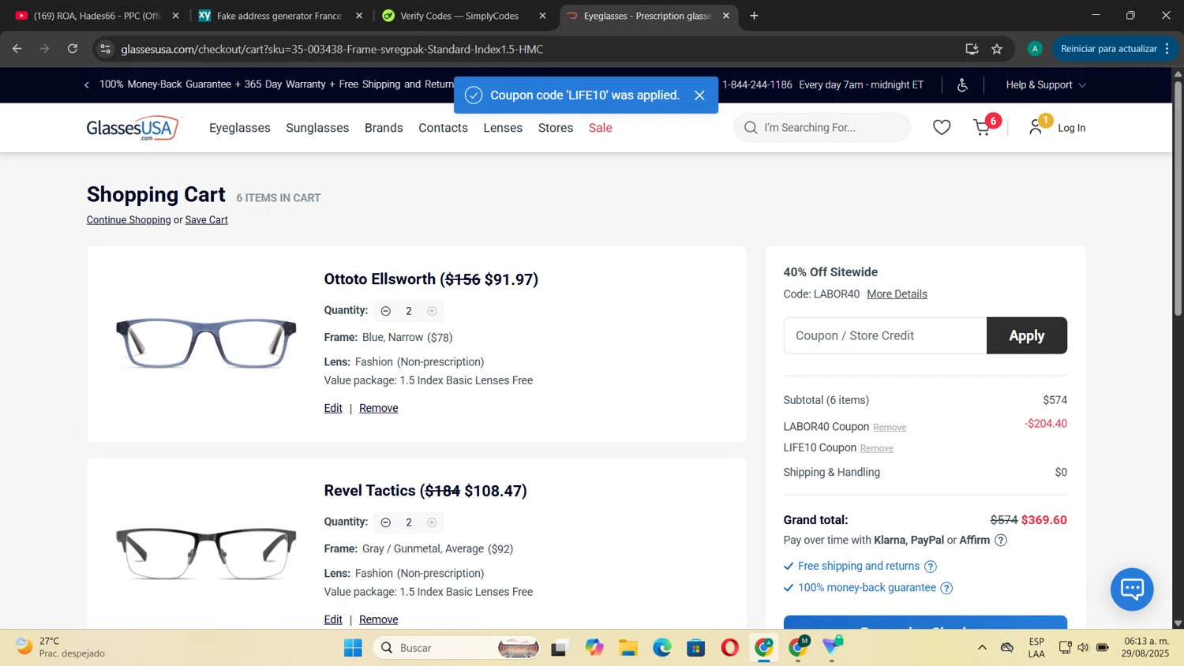Go to previous promo banner message
1184x666 pixels.
click(87, 85)
